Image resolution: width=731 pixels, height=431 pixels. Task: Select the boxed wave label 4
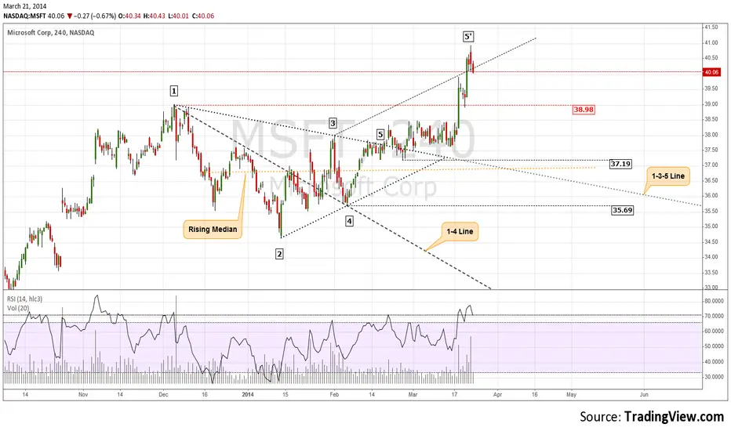349,221
